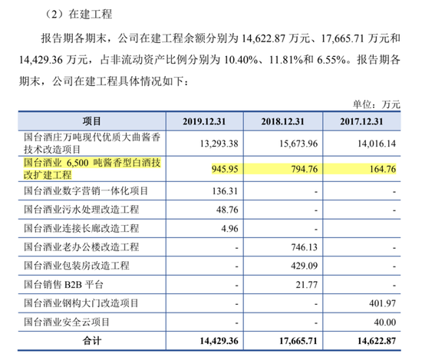Click the value 429.09
Image resolution: width=422 pixels, height=354 pixels.
pos(305,266)
